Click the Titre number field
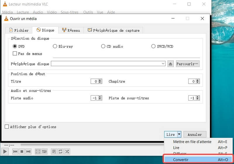 [x=94, y=81]
